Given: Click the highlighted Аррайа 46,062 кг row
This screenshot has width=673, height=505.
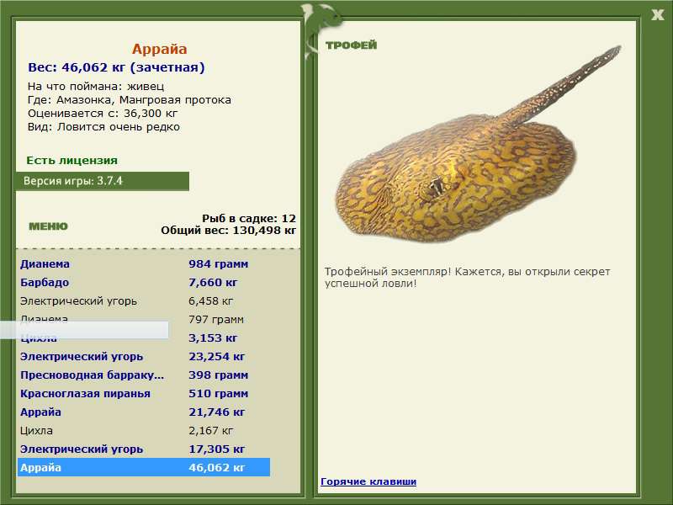Looking at the screenshot, I should click(143, 468).
